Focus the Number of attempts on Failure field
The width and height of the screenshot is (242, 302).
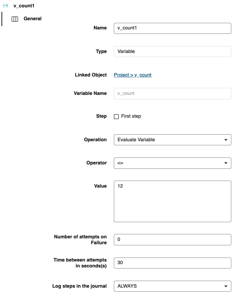(172, 239)
